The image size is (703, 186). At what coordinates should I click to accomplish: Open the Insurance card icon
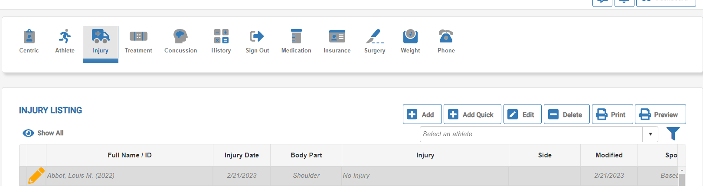pyautogui.click(x=337, y=37)
